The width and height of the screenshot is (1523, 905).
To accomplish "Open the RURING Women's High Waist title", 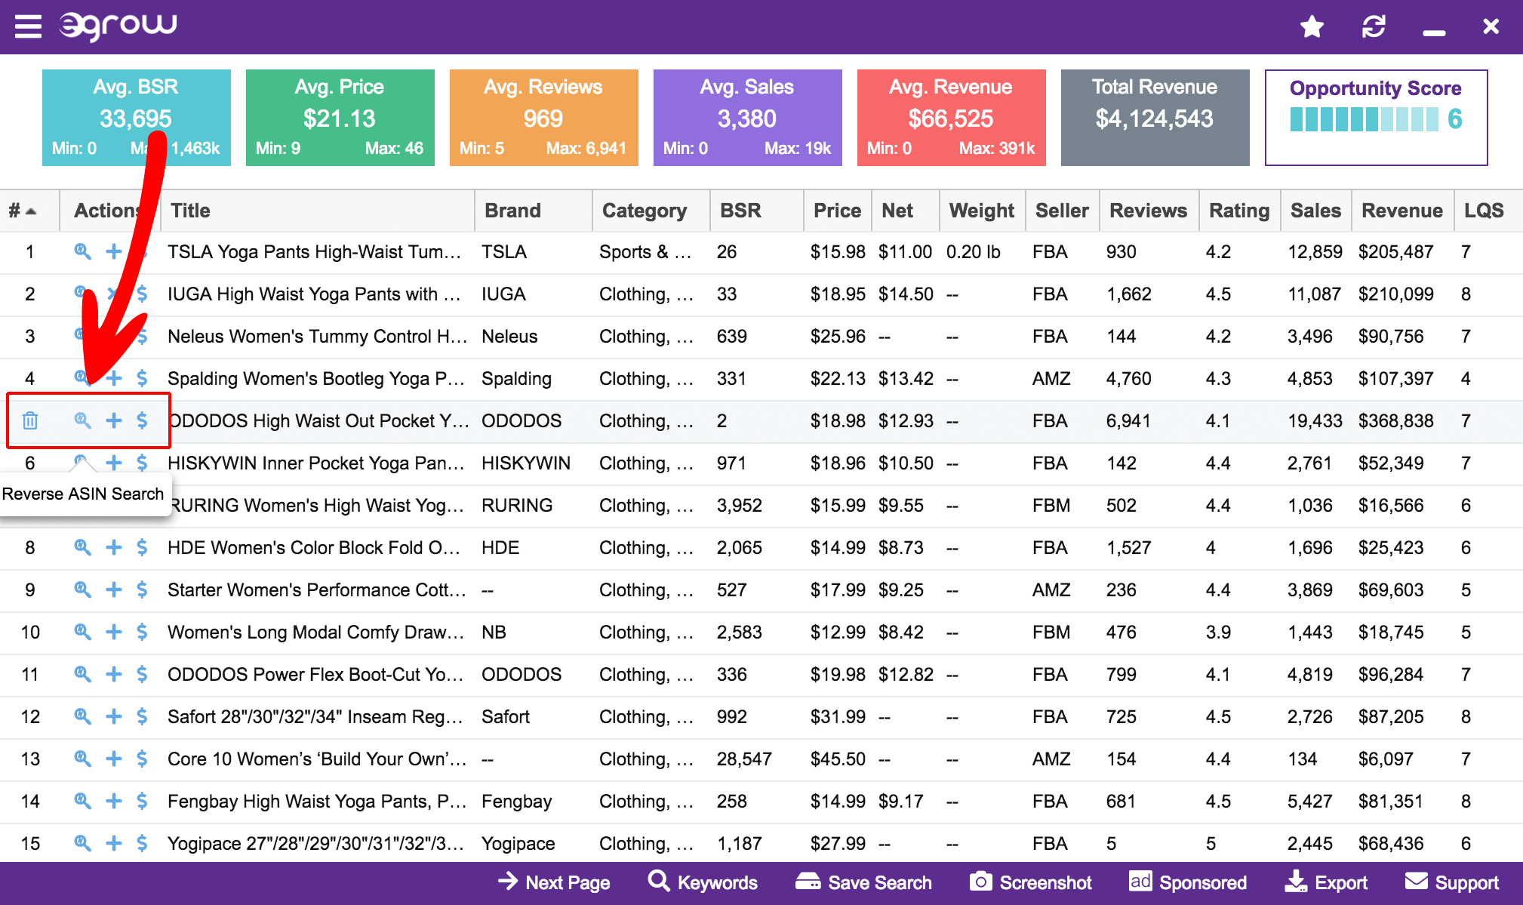I will point(318,505).
